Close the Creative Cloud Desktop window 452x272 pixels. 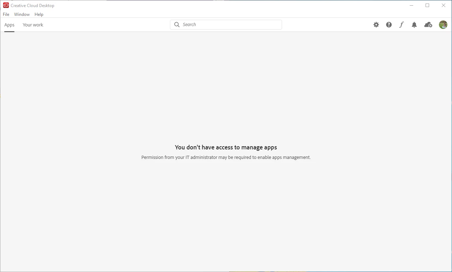pyautogui.click(x=444, y=5)
